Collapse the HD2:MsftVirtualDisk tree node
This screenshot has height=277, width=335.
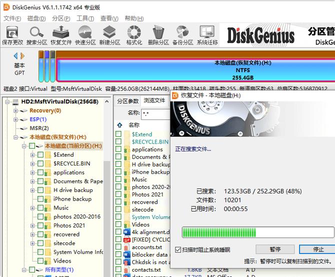pyautogui.click(x=7, y=101)
